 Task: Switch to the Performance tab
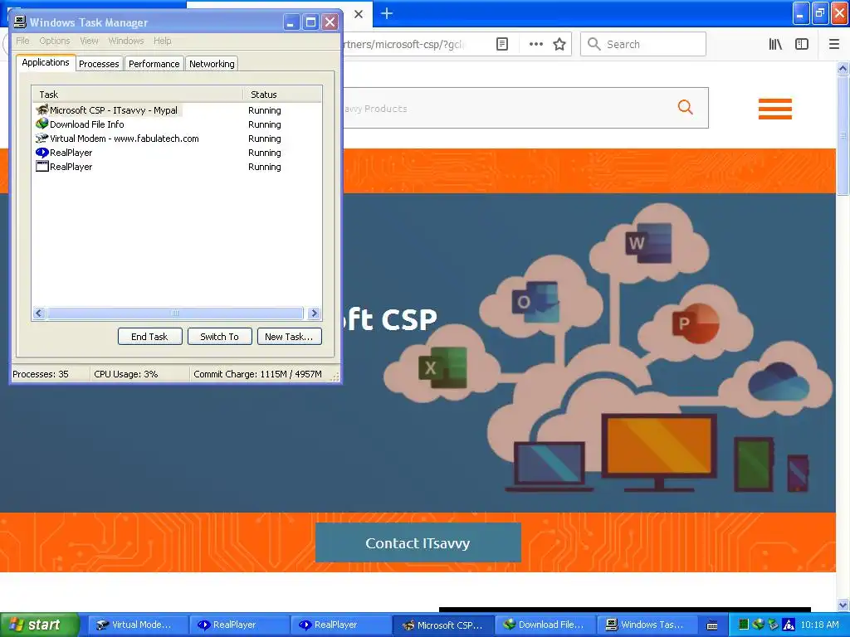[154, 64]
